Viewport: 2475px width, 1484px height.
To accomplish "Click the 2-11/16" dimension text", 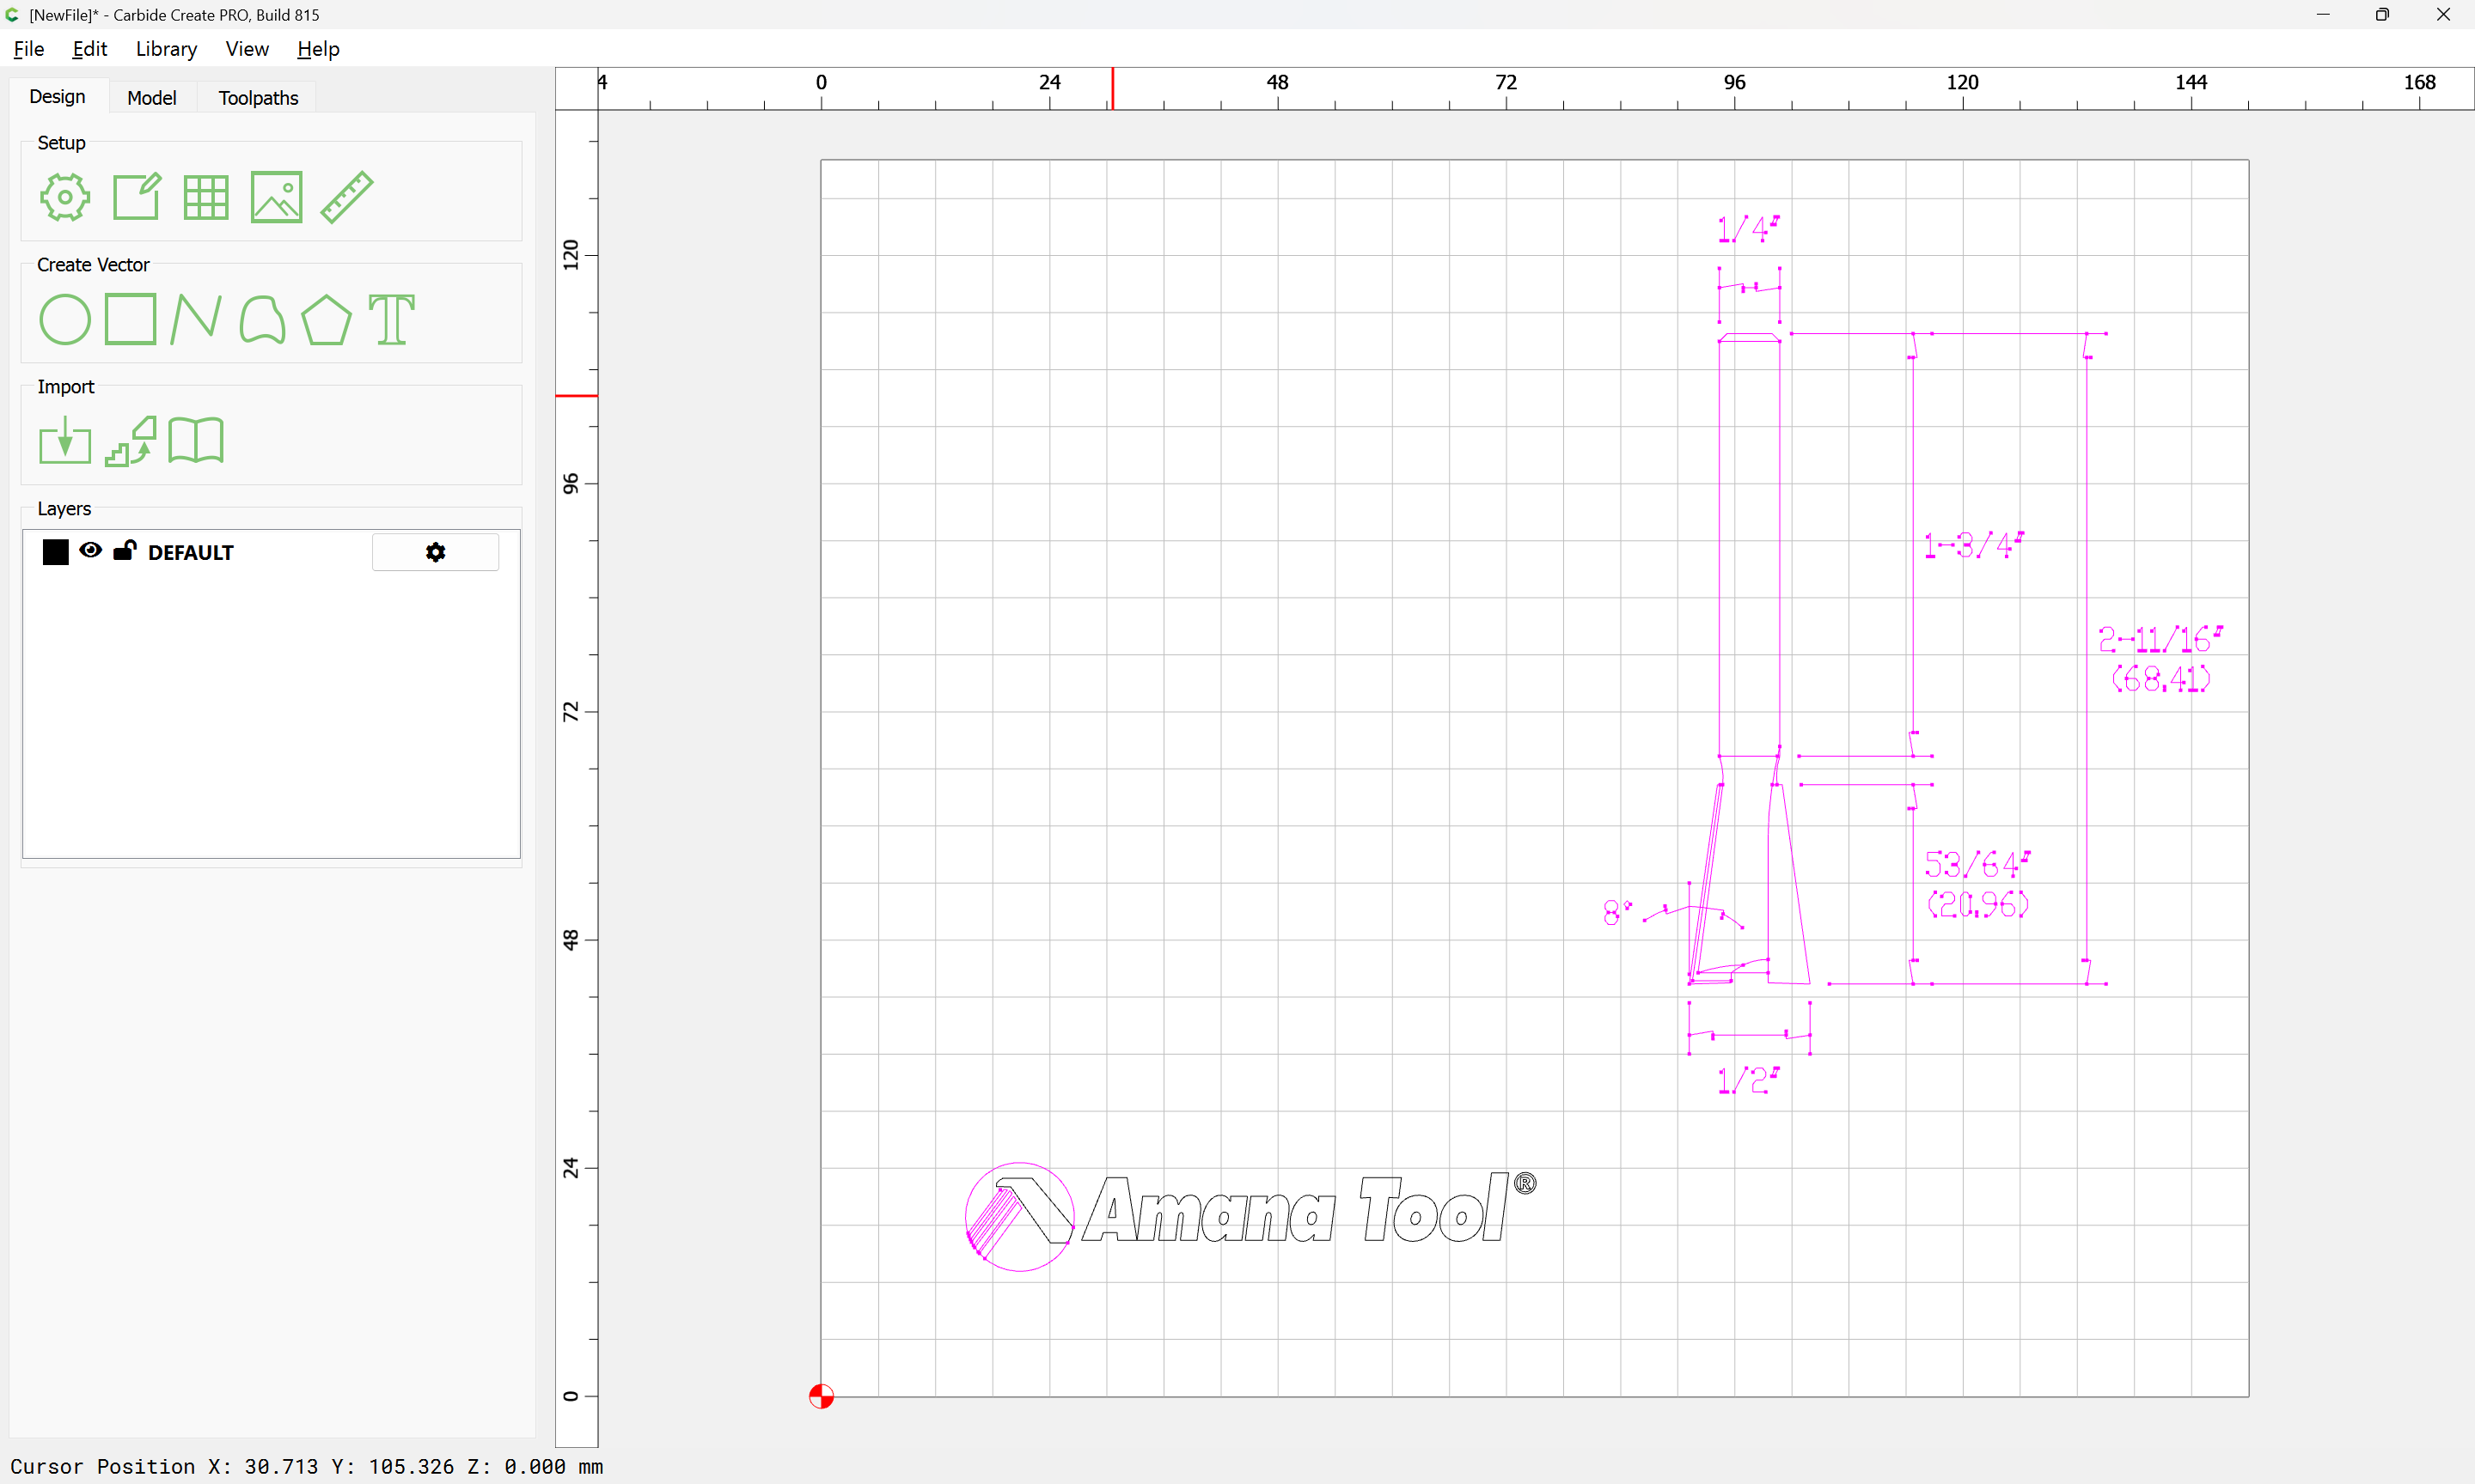I will (x=2160, y=639).
